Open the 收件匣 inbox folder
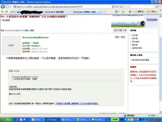162x122 pixels. pyautogui.click(x=135, y=35)
